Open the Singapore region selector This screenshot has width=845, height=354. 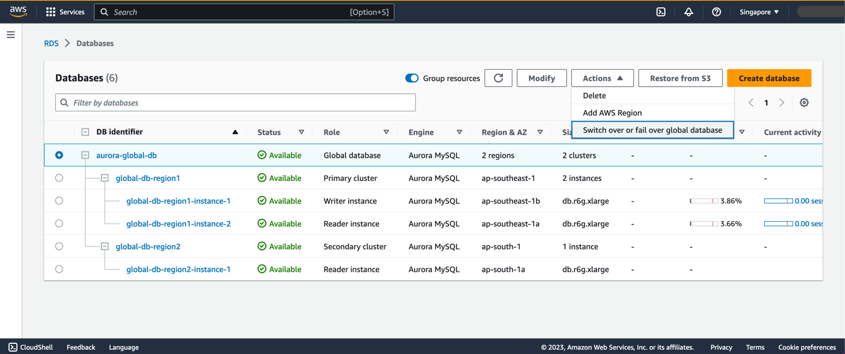[759, 12]
